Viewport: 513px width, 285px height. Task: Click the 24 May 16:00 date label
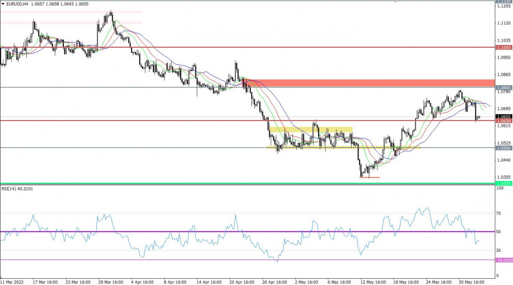pos(438,282)
